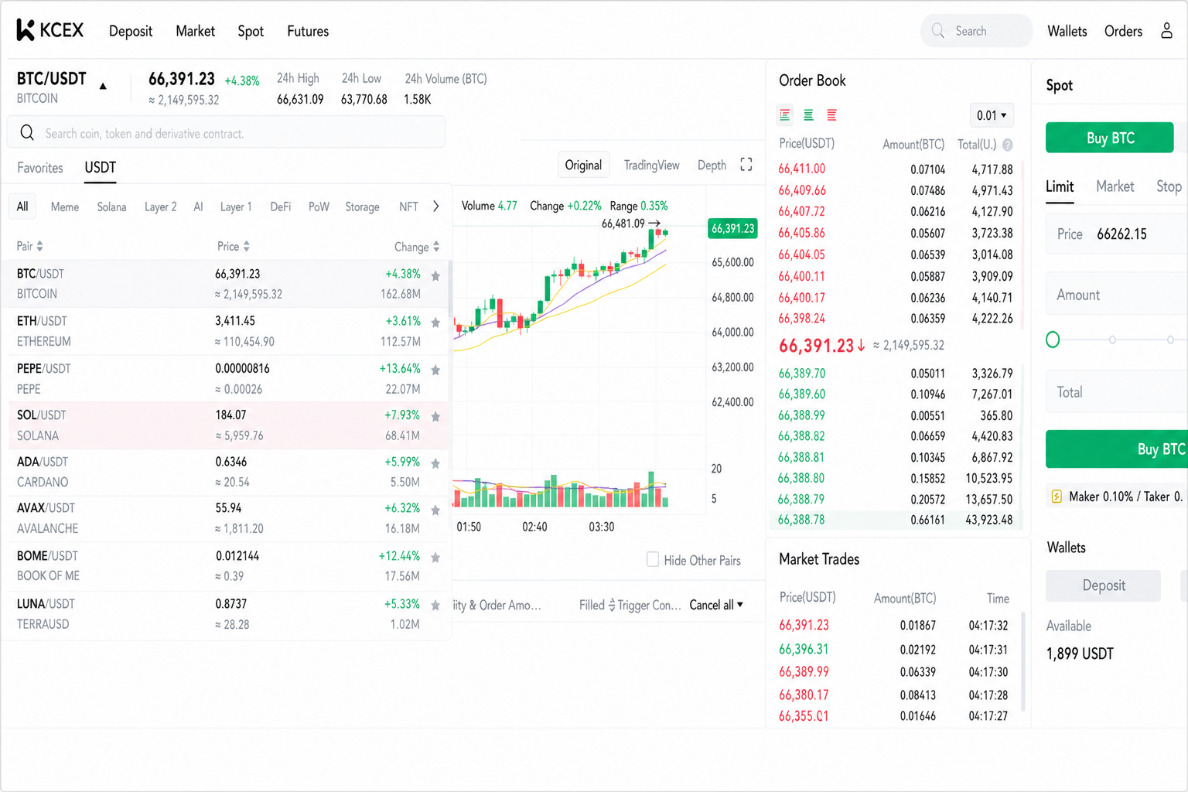Toggle fullscreen chart icon
1188x792 pixels.
[746, 165]
